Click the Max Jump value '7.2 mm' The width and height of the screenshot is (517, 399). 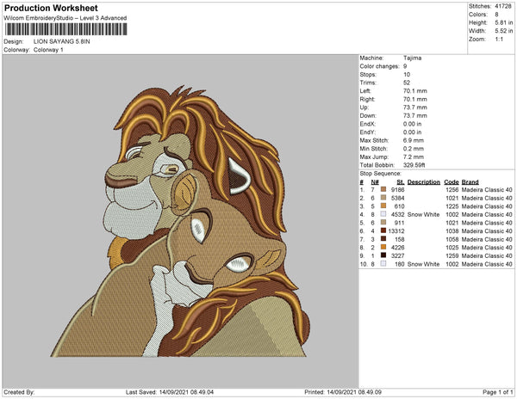[x=414, y=157]
